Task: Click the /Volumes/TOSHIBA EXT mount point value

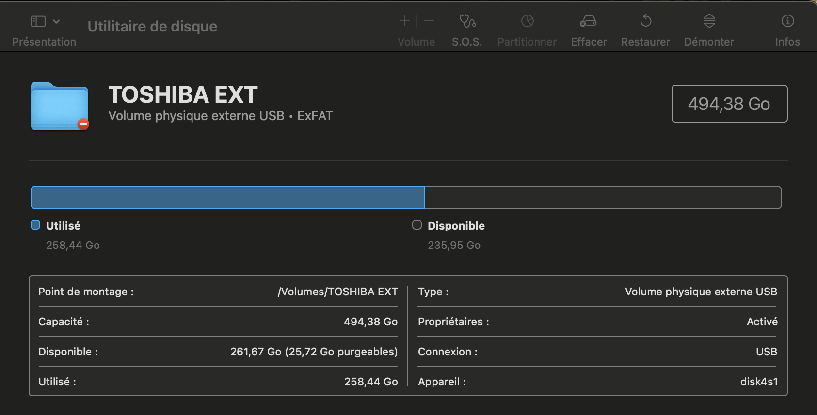Action: click(337, 292)
